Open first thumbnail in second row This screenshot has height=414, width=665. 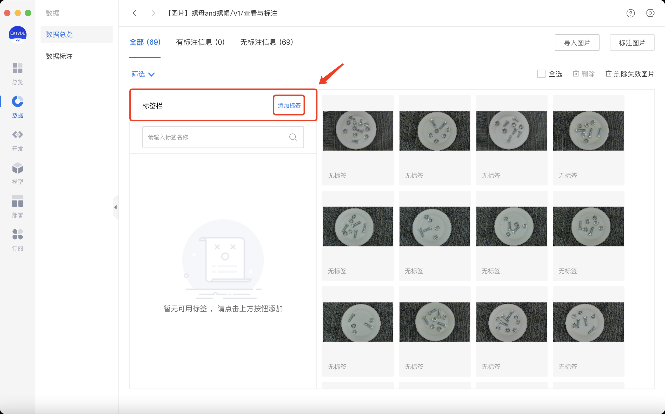357,226
